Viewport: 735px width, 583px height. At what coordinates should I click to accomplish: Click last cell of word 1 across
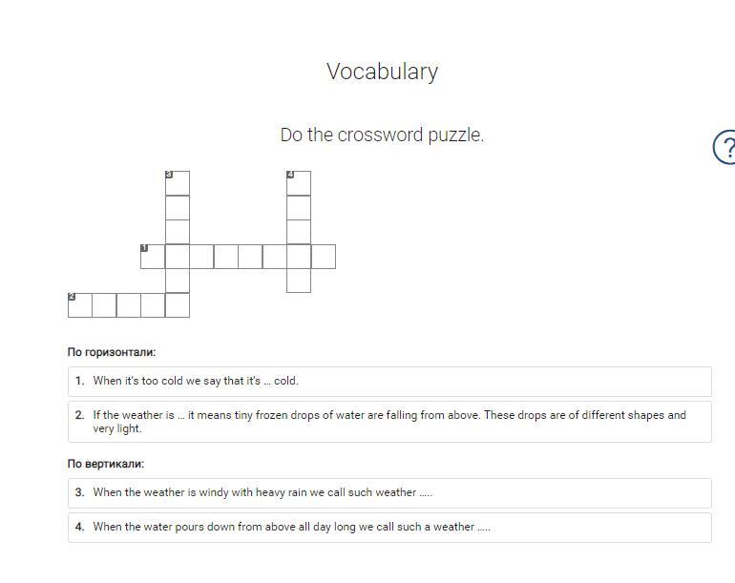point(323,257)
